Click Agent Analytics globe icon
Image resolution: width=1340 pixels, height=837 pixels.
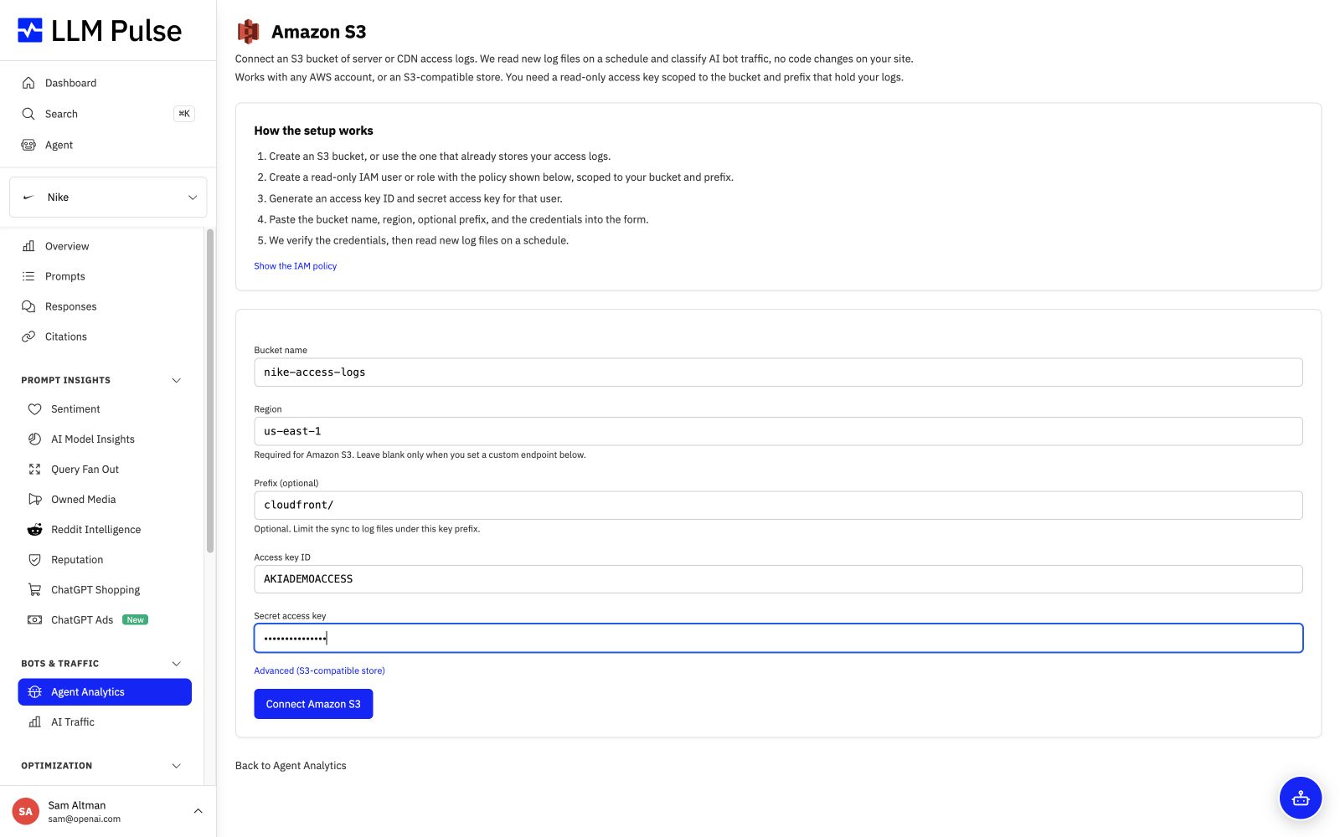pyautogui.click(x=34, y=692)
